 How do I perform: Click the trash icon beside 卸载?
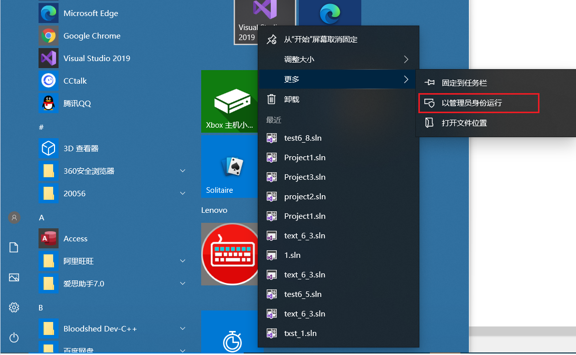click(x=271, y=99)
